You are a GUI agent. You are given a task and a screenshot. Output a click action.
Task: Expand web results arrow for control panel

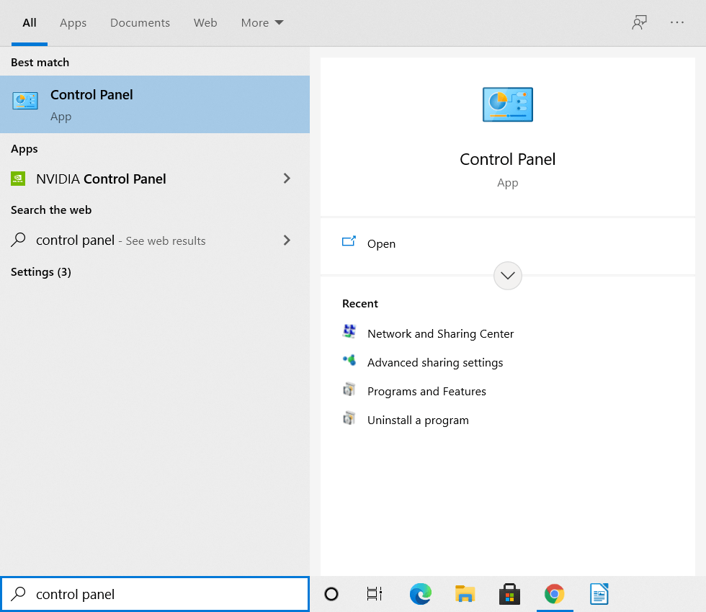click(287, 240)
